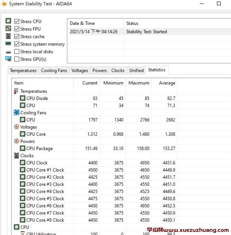This screenshot has height=235, width=231.
Task: Click the CPU Package row icon
Action: [x=23, y=148]
